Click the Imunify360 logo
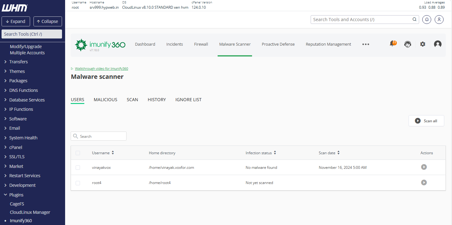 100,45
